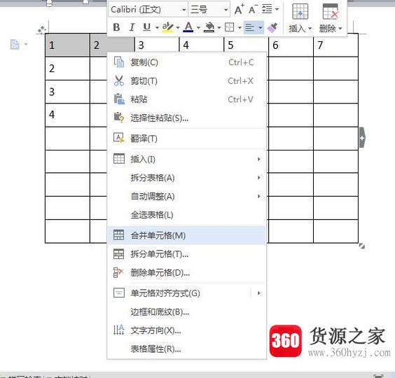Viewport: 395px width, 378px height.
Task: Open the underline style dropdown arrow
Action: [157, 27]
